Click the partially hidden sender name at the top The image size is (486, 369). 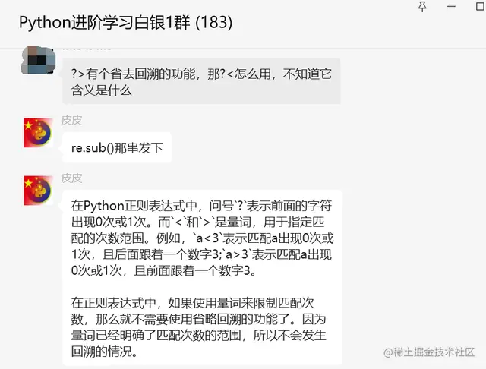point(87,48)
